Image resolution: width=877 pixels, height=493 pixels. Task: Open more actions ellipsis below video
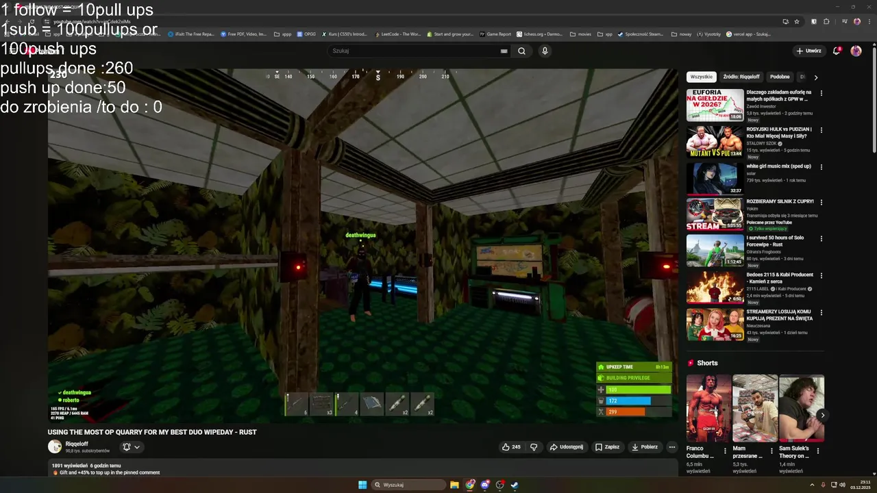[x=672, y=447]
